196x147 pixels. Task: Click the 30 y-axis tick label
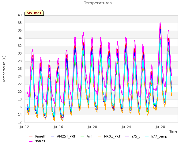click(20, 54)
